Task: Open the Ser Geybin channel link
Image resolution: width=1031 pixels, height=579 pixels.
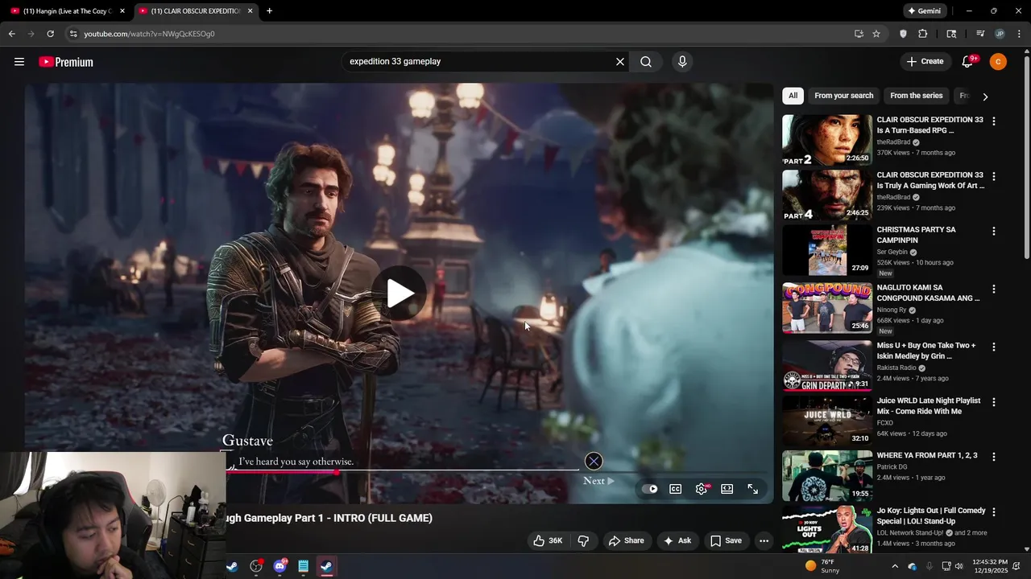Action: (892, 252)
